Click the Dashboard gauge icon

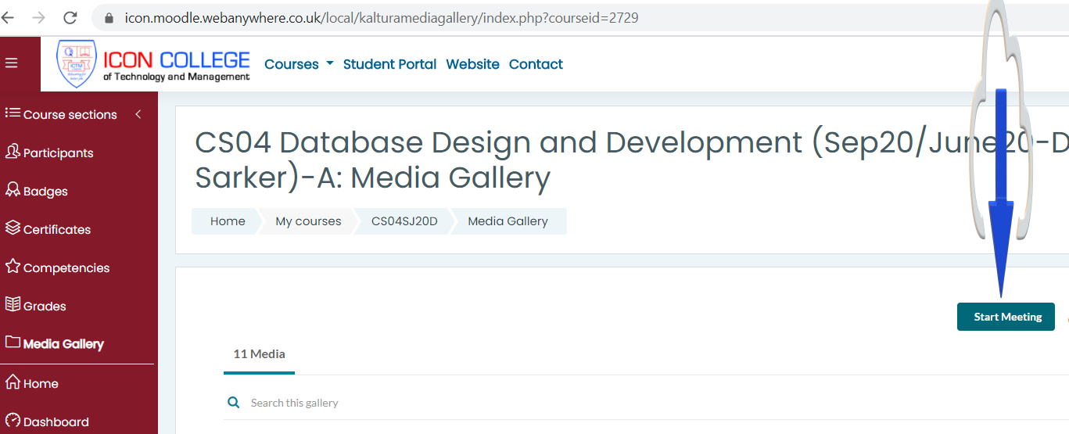click(x=13, y=421)
